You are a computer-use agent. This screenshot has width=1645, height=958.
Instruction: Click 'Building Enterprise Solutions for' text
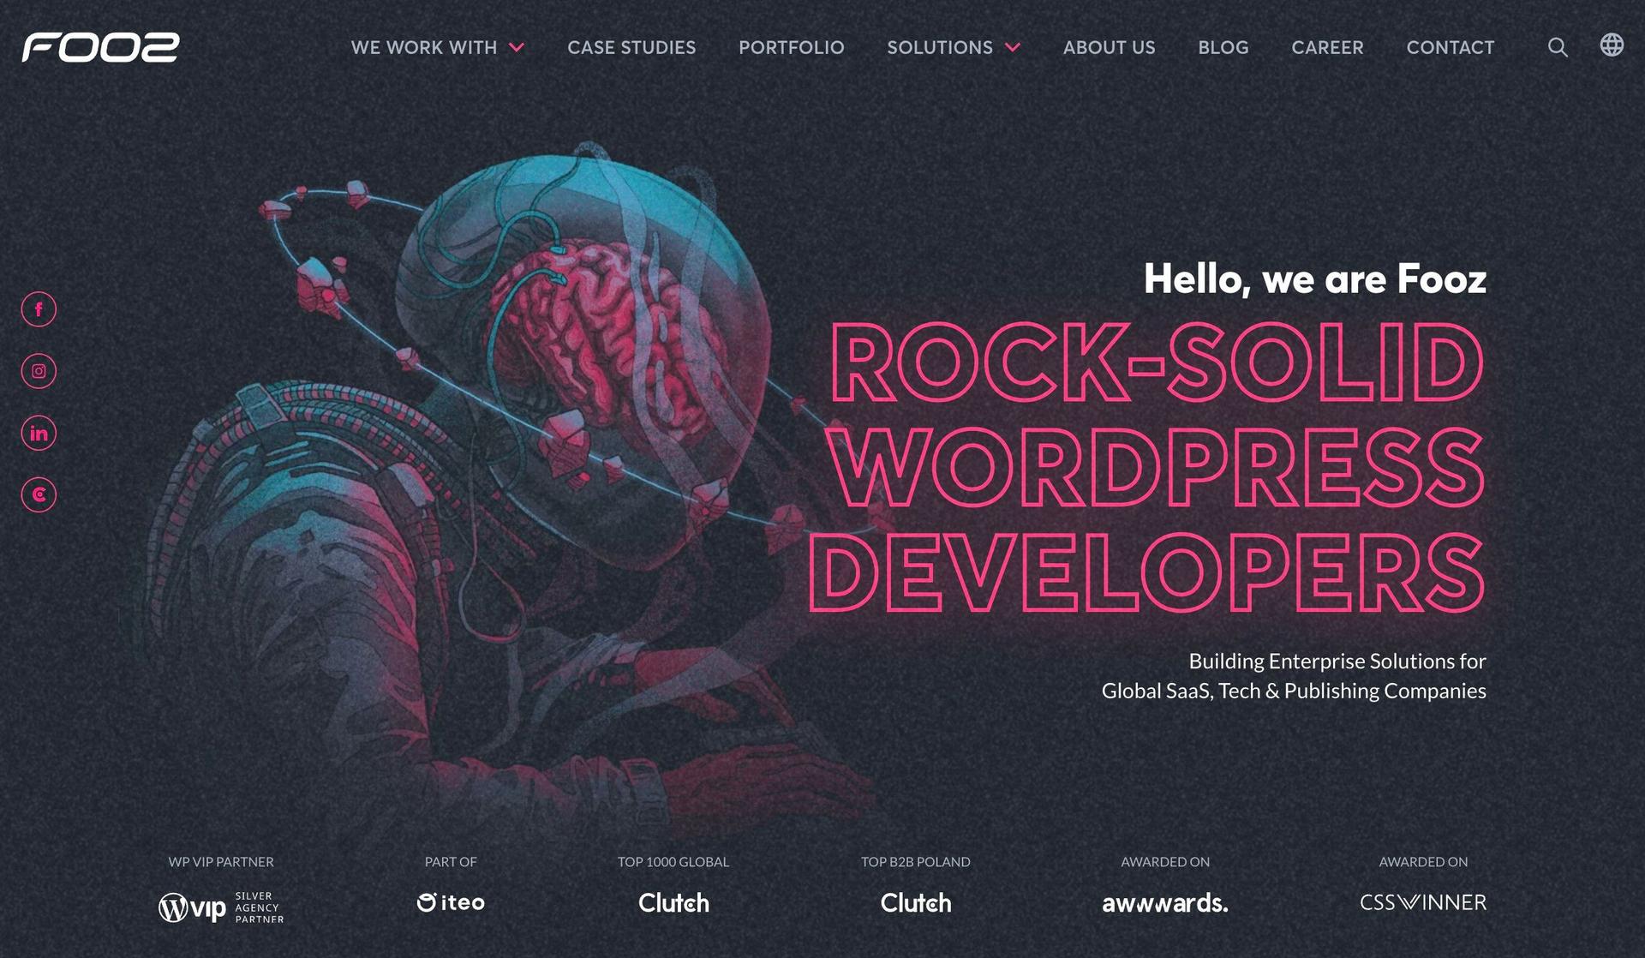tap(1337, 662)
